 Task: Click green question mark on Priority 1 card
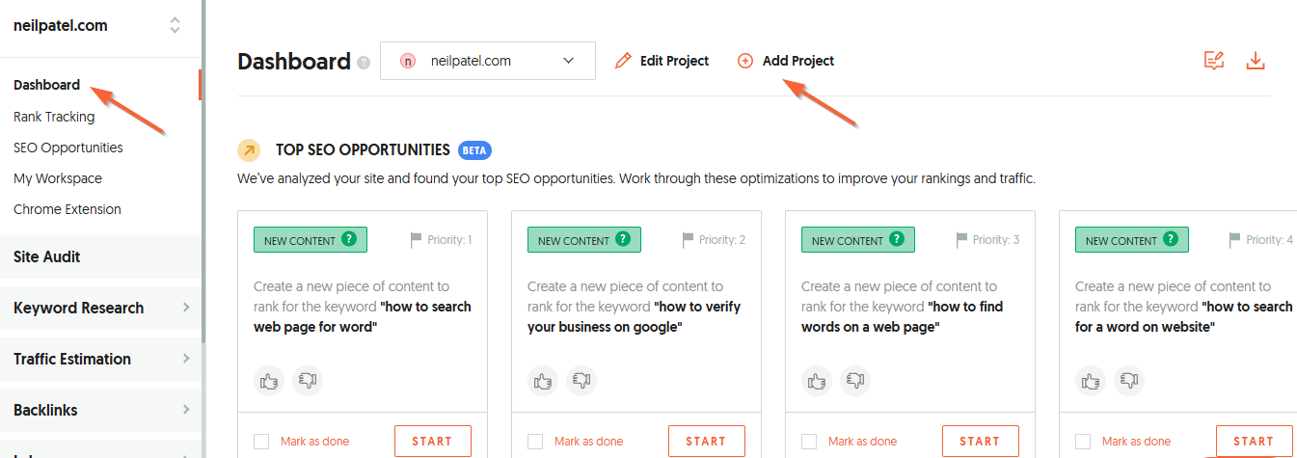point(352,240)
